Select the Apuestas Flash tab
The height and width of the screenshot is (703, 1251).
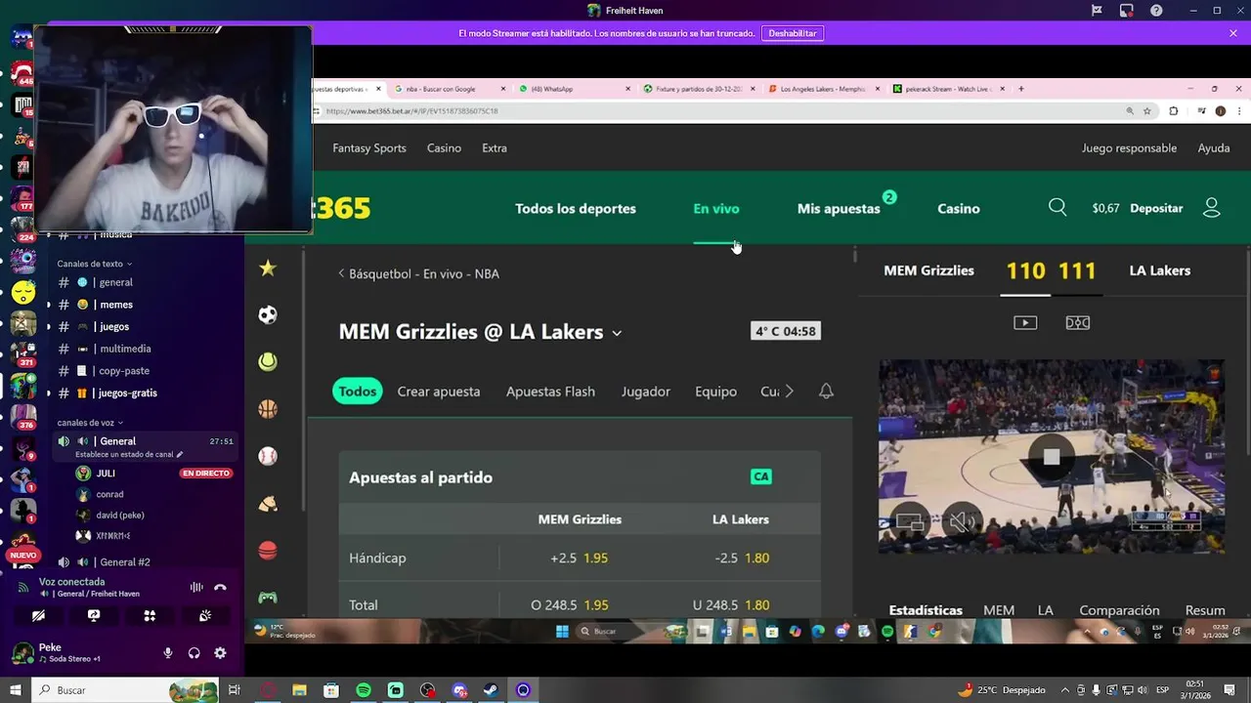[x=550, y=392]
